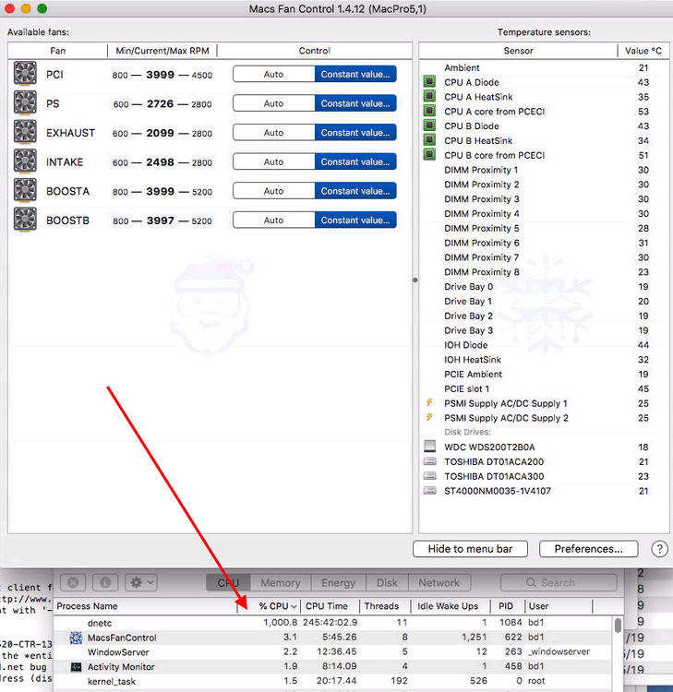Click disk icon beside TOSHIBA DT01ACA300
The height and width of the screenshot is (692, 673).
[429, 476]
